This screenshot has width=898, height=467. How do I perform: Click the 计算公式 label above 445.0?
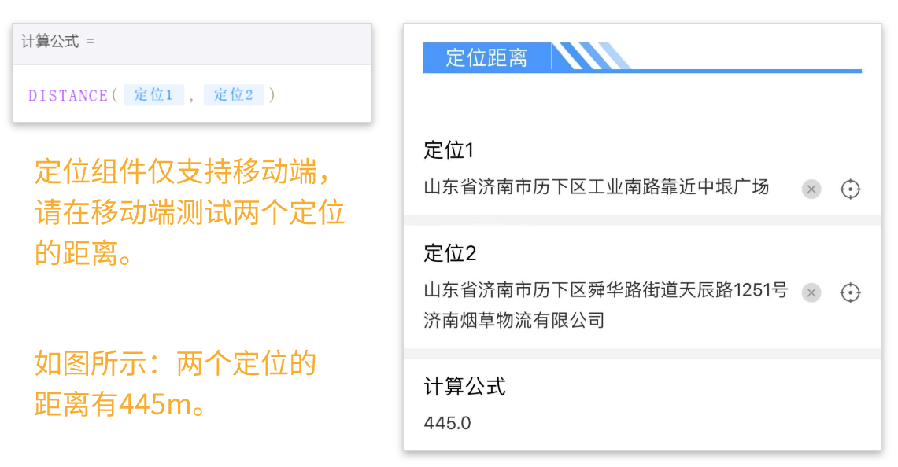point(464,386)
